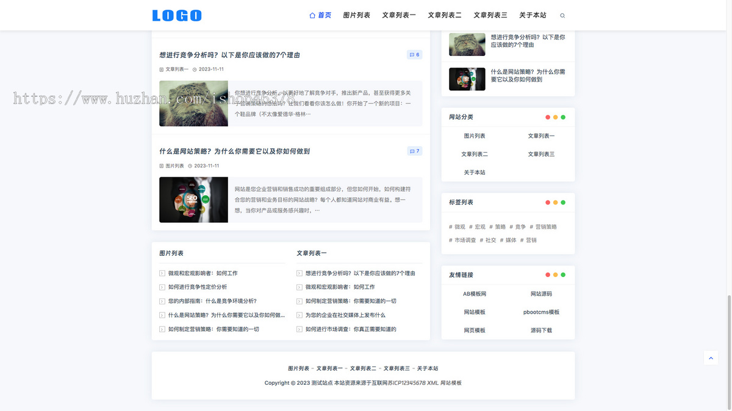Open 文章列表一 in the top navigation
This screenshot has width=732, height=411.
pyautogui.click(x=399, y=15)
